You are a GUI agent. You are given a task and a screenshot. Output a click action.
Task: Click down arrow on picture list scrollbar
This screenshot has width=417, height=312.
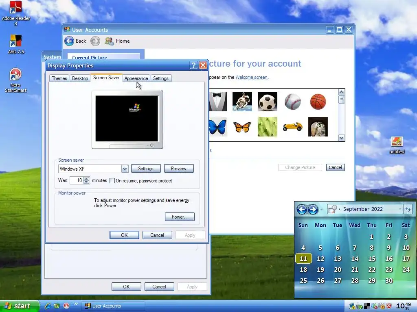point(342,138)
